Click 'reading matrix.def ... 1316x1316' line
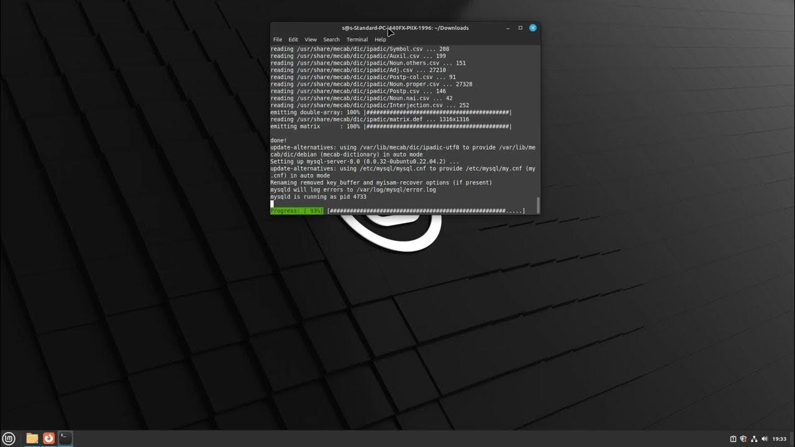 (370, 119)
